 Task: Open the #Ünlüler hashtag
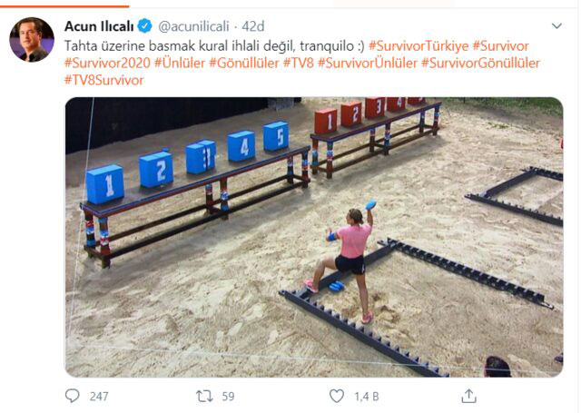coord(180,63)
